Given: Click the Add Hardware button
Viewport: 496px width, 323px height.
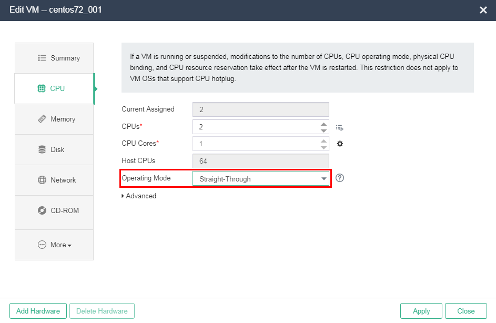Looking at the screenshot, I should (x=38, y=311).
